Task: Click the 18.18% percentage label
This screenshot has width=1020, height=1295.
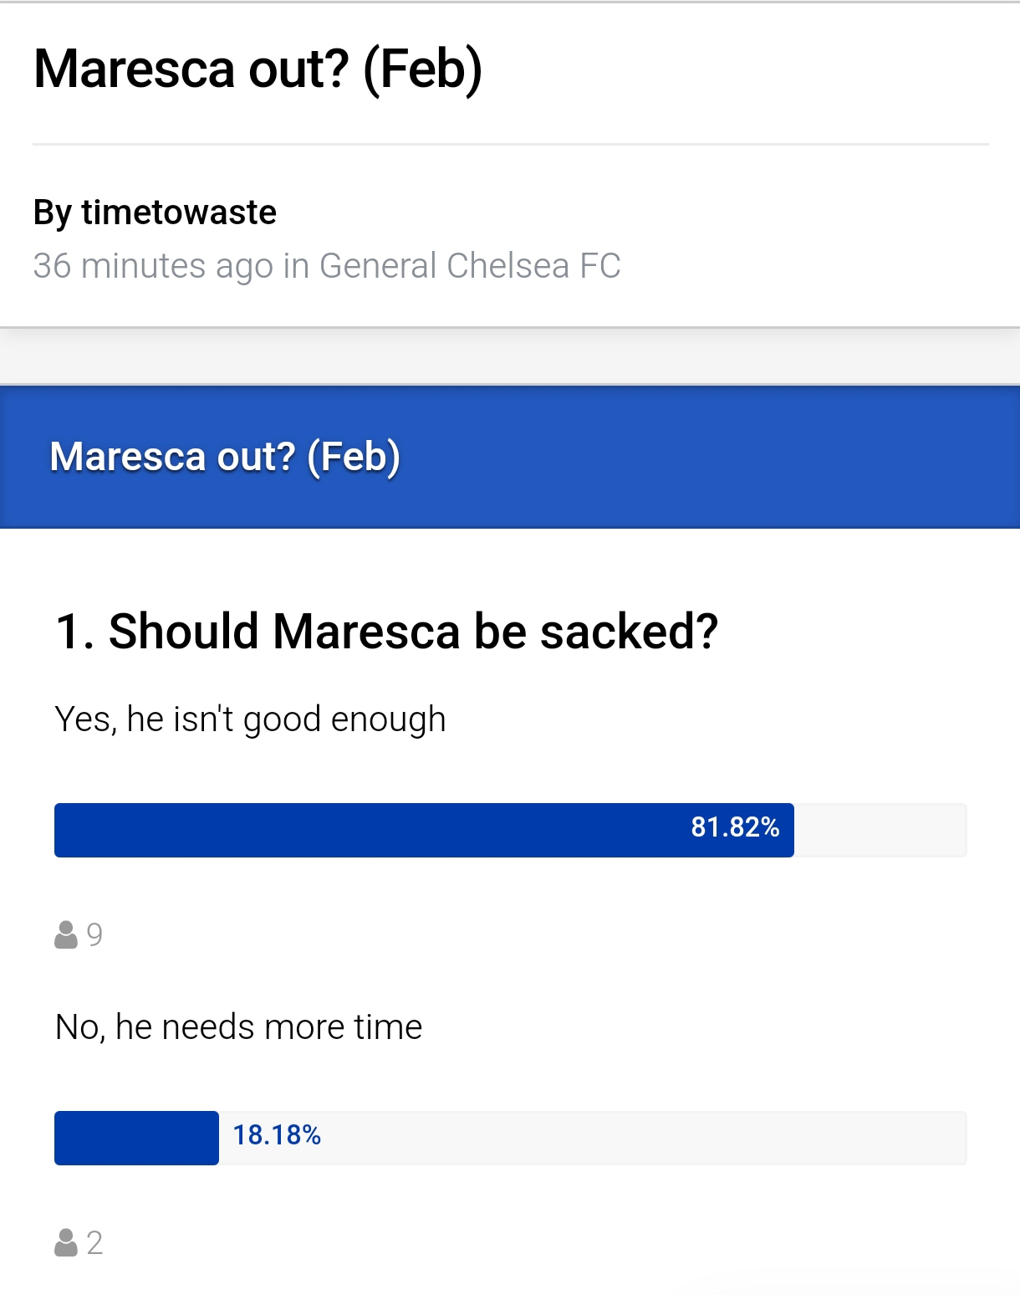Action: 277,1135
